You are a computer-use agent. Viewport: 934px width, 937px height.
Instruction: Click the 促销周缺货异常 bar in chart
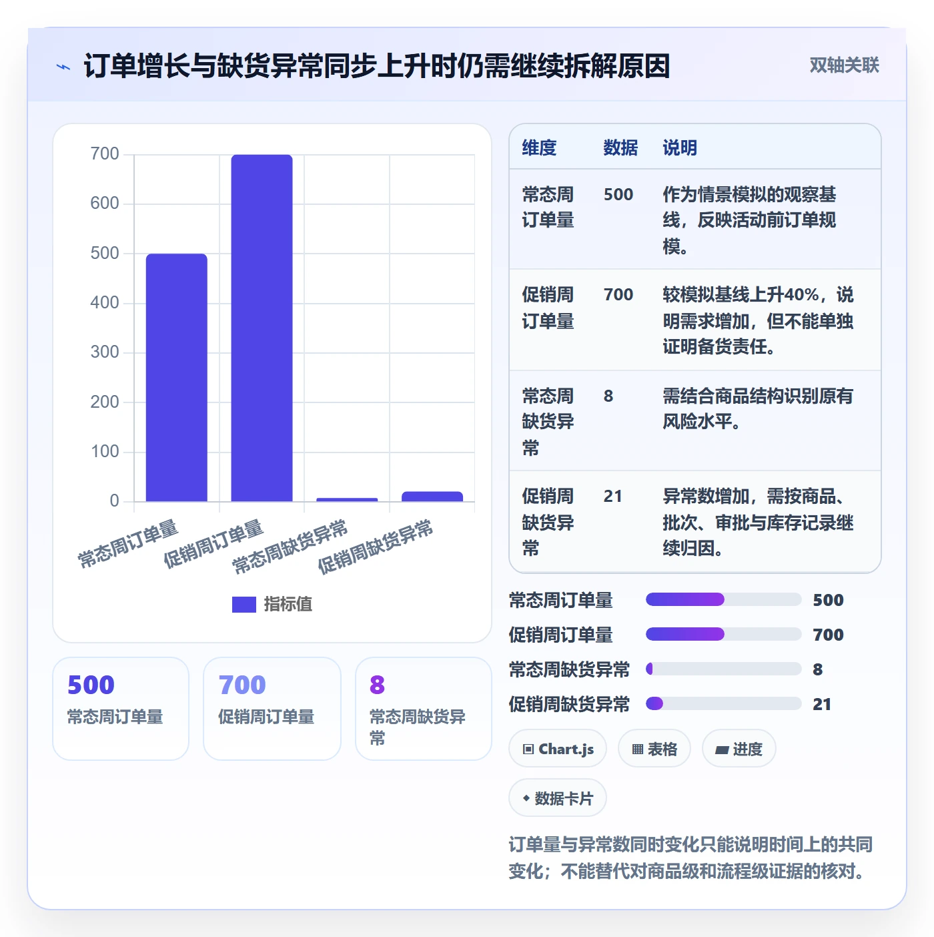[432, 496]
